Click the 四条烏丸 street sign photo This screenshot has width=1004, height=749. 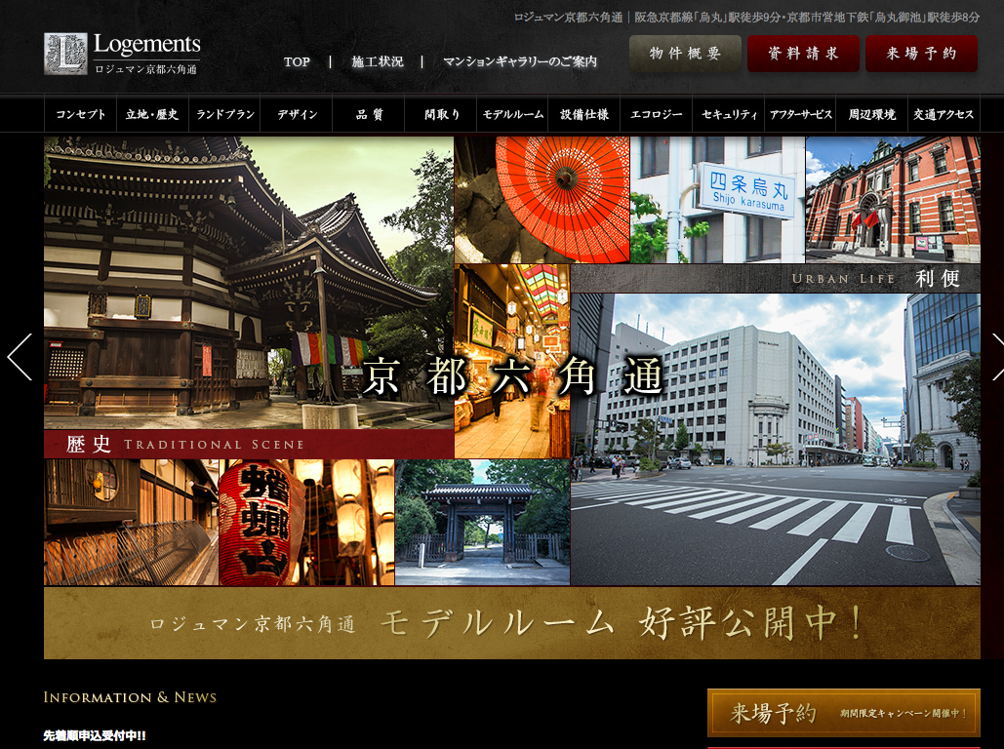717,200
